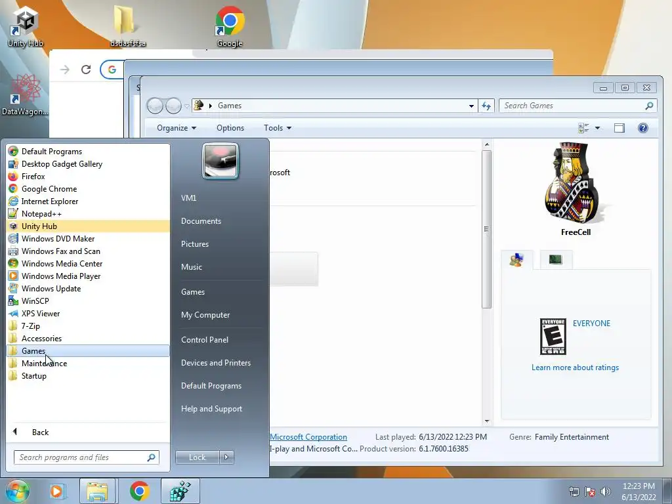Expand the Maintenance folder

coord(88,363)
